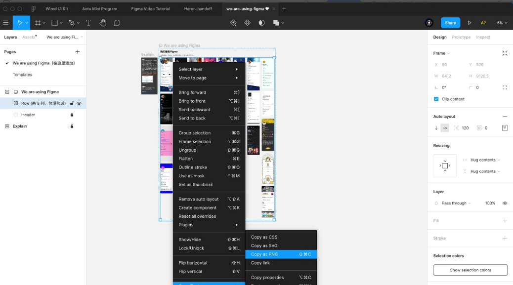Open zoom level 5% dropdown
This screenshot has height=285, width=513.
(502, 23)
